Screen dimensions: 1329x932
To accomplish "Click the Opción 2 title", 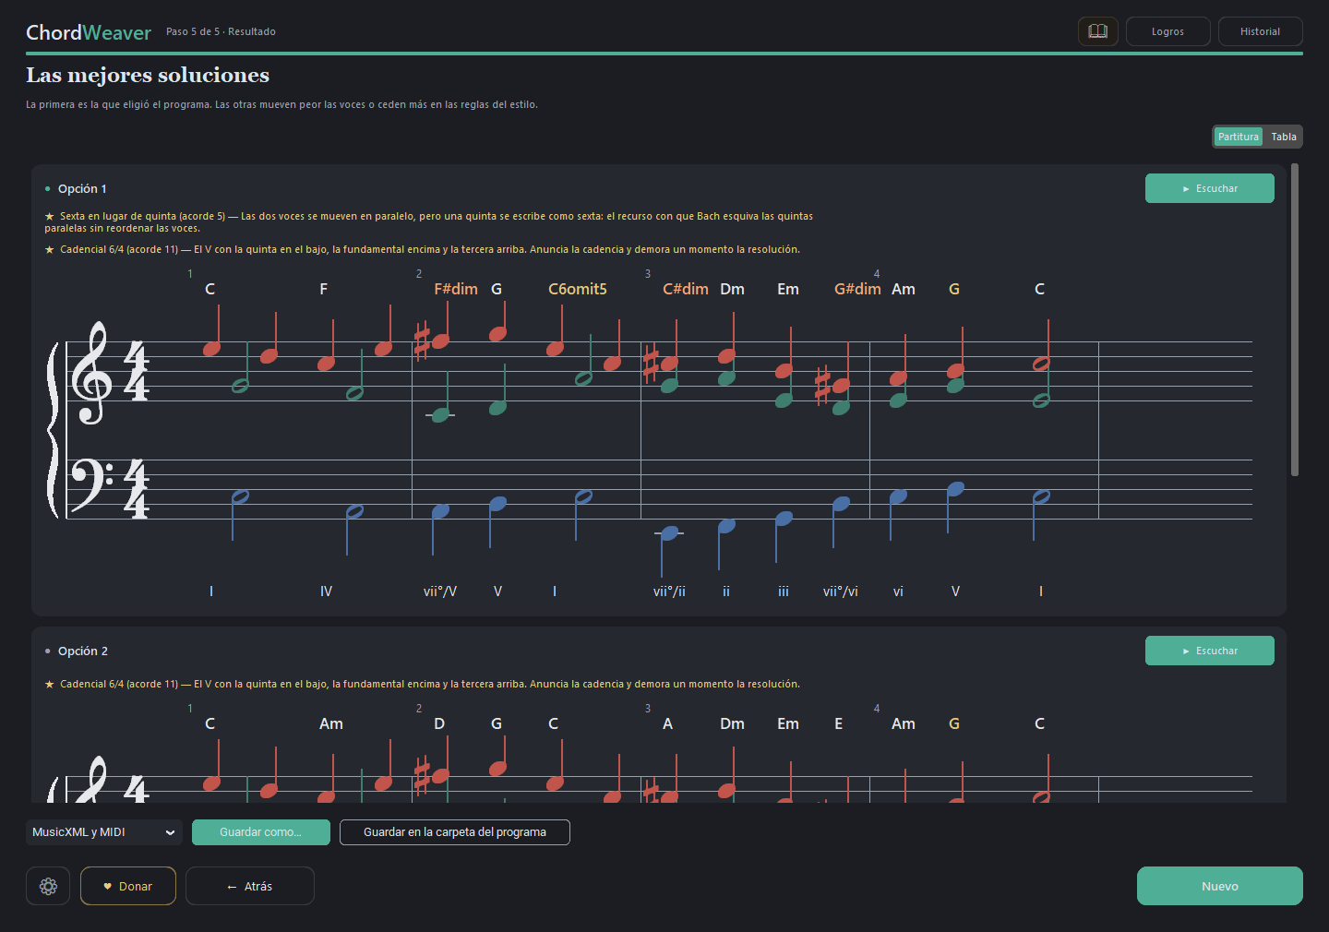I will [x=83, y=651].
